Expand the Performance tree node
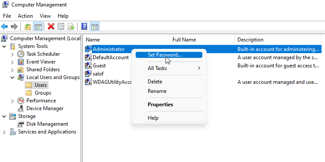325x162 pixels. 13,101
